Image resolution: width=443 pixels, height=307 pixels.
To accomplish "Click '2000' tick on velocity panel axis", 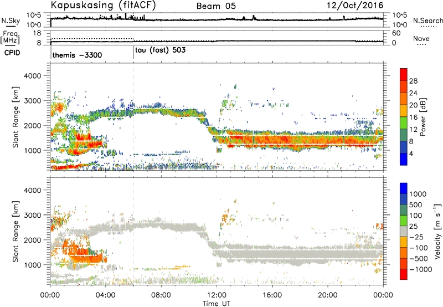I will point(32,240).
